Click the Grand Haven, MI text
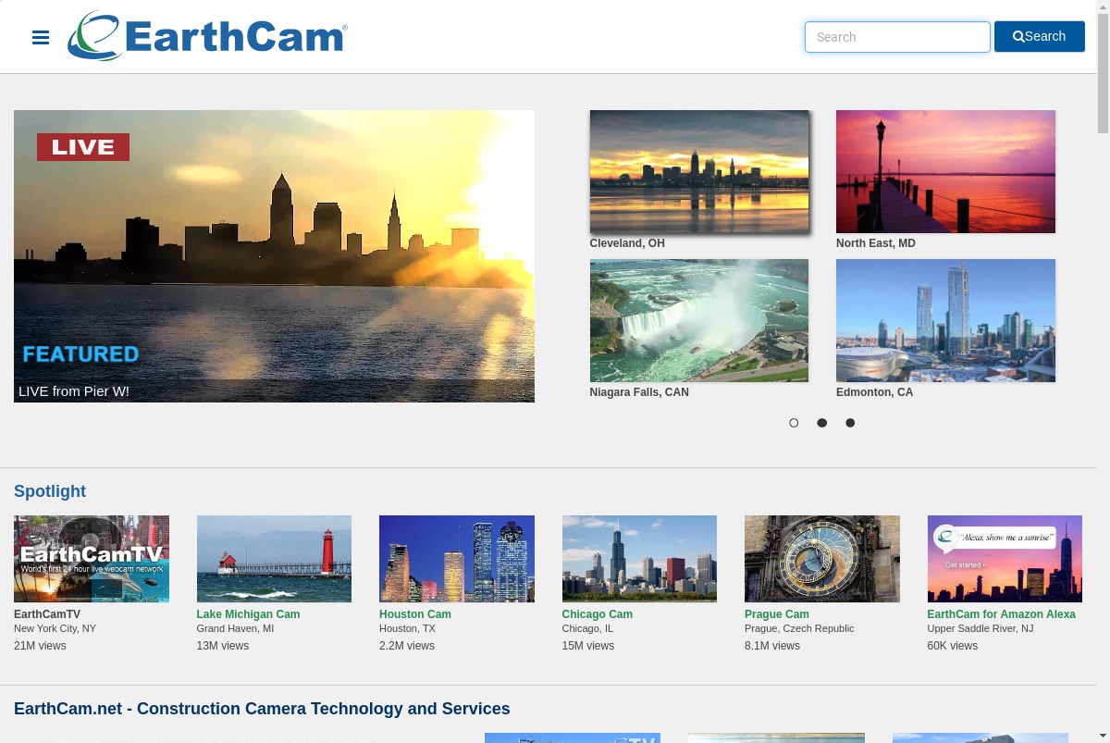Viewport: 1110px width, 743px height. [x=235, y=628]
